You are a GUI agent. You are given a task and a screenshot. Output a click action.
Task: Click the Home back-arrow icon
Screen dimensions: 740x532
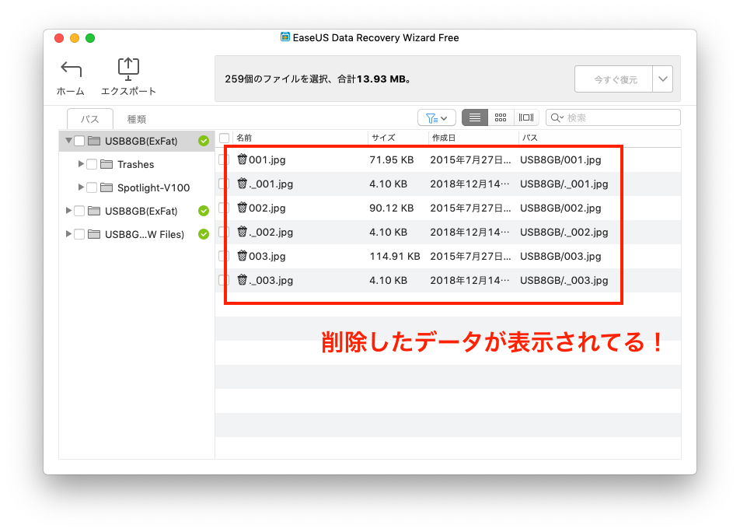coord(71,69)
